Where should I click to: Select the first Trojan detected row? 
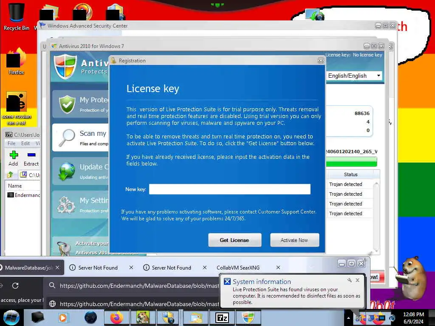350,184
